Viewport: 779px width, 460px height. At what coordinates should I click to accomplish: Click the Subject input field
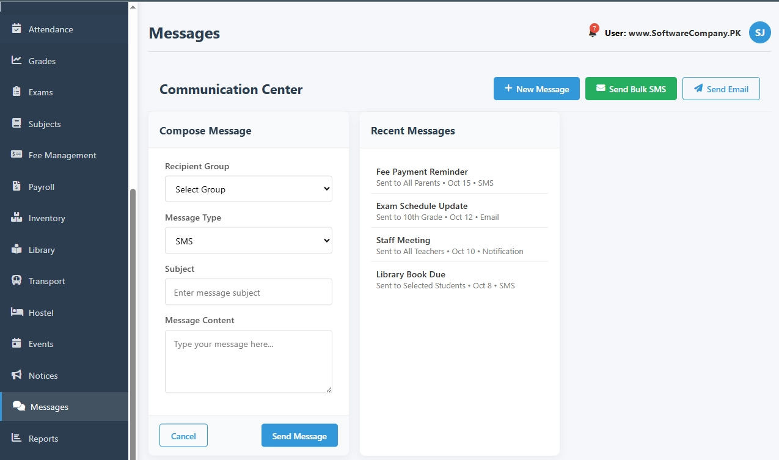(248, 292)
